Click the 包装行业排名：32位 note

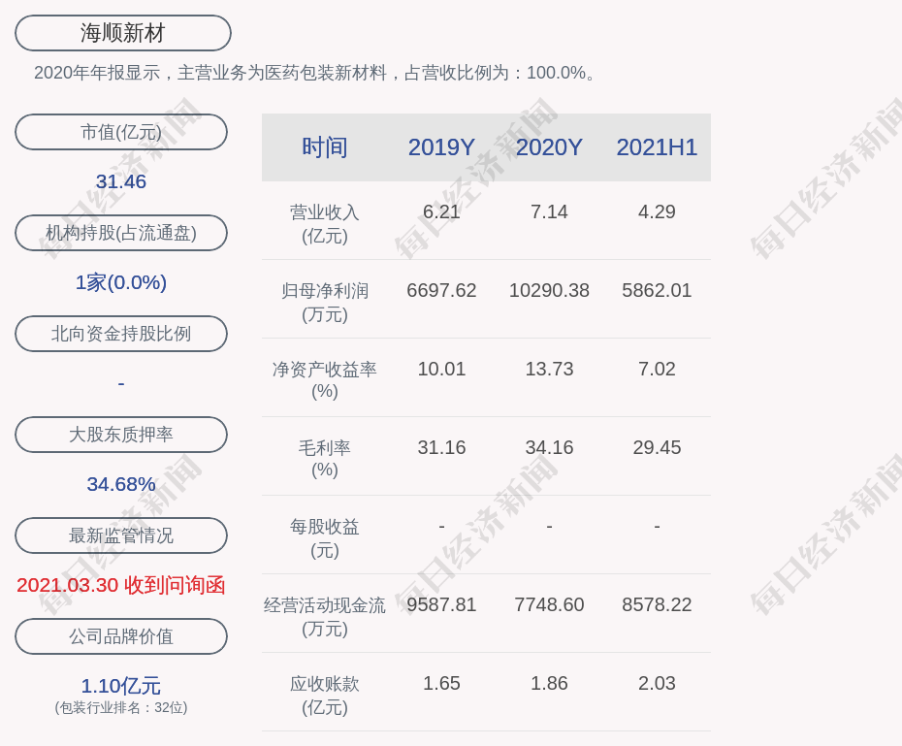point(121,707)
